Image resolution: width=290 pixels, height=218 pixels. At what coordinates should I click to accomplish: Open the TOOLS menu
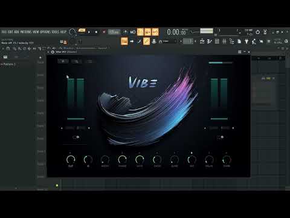click(56, 32)
